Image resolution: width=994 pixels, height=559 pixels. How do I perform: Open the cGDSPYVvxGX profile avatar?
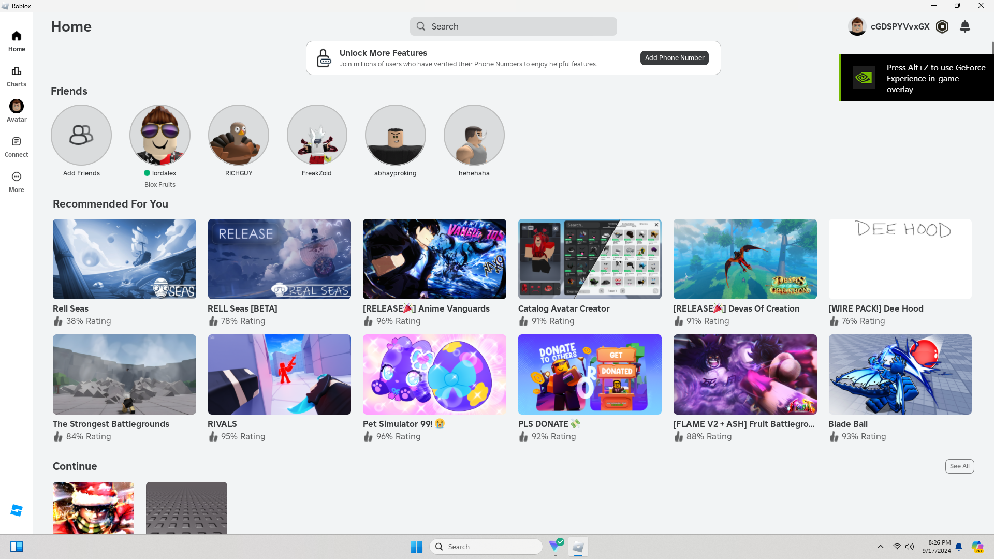pos(857,26)
